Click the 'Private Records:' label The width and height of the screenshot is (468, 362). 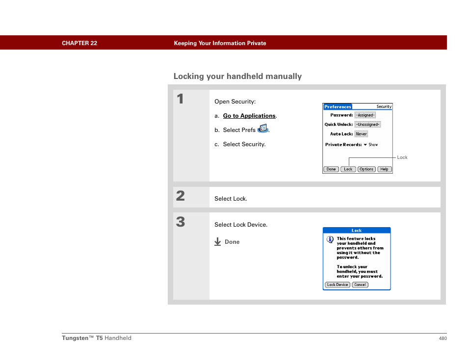pos(343,145)
